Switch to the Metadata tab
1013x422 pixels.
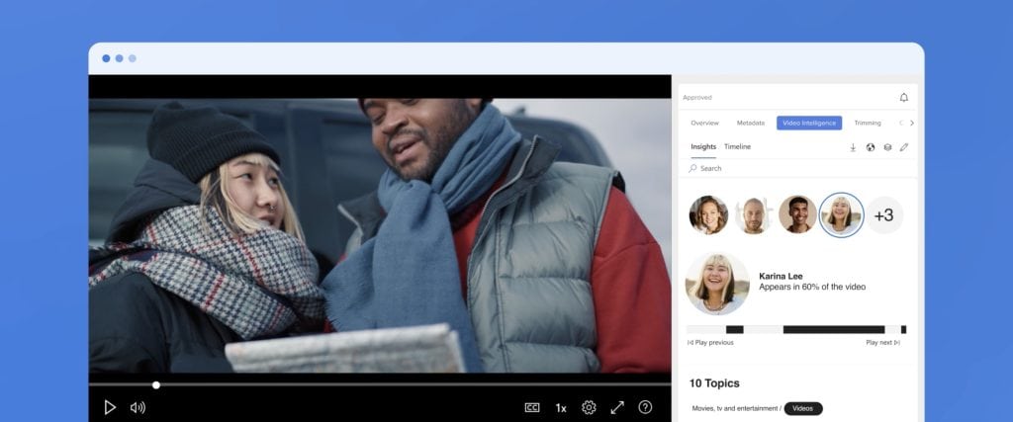[750, 123]
